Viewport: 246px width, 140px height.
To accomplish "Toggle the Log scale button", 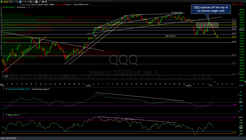I will [241, 85].
